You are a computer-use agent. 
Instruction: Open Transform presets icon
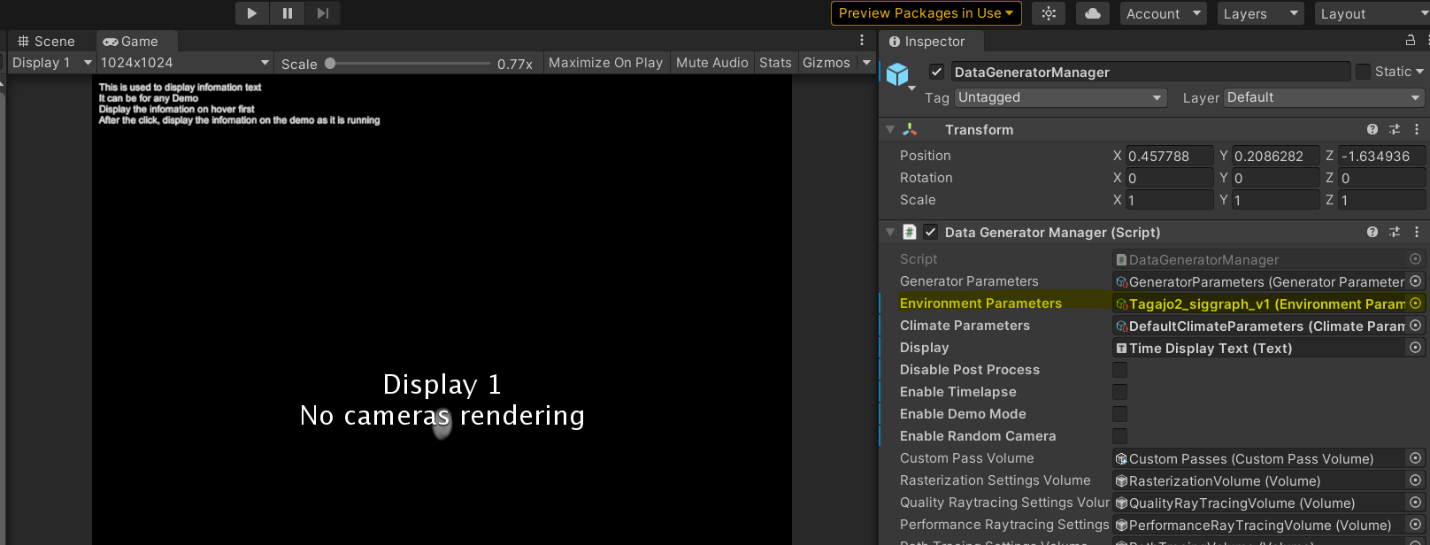tap(1395, 129)
